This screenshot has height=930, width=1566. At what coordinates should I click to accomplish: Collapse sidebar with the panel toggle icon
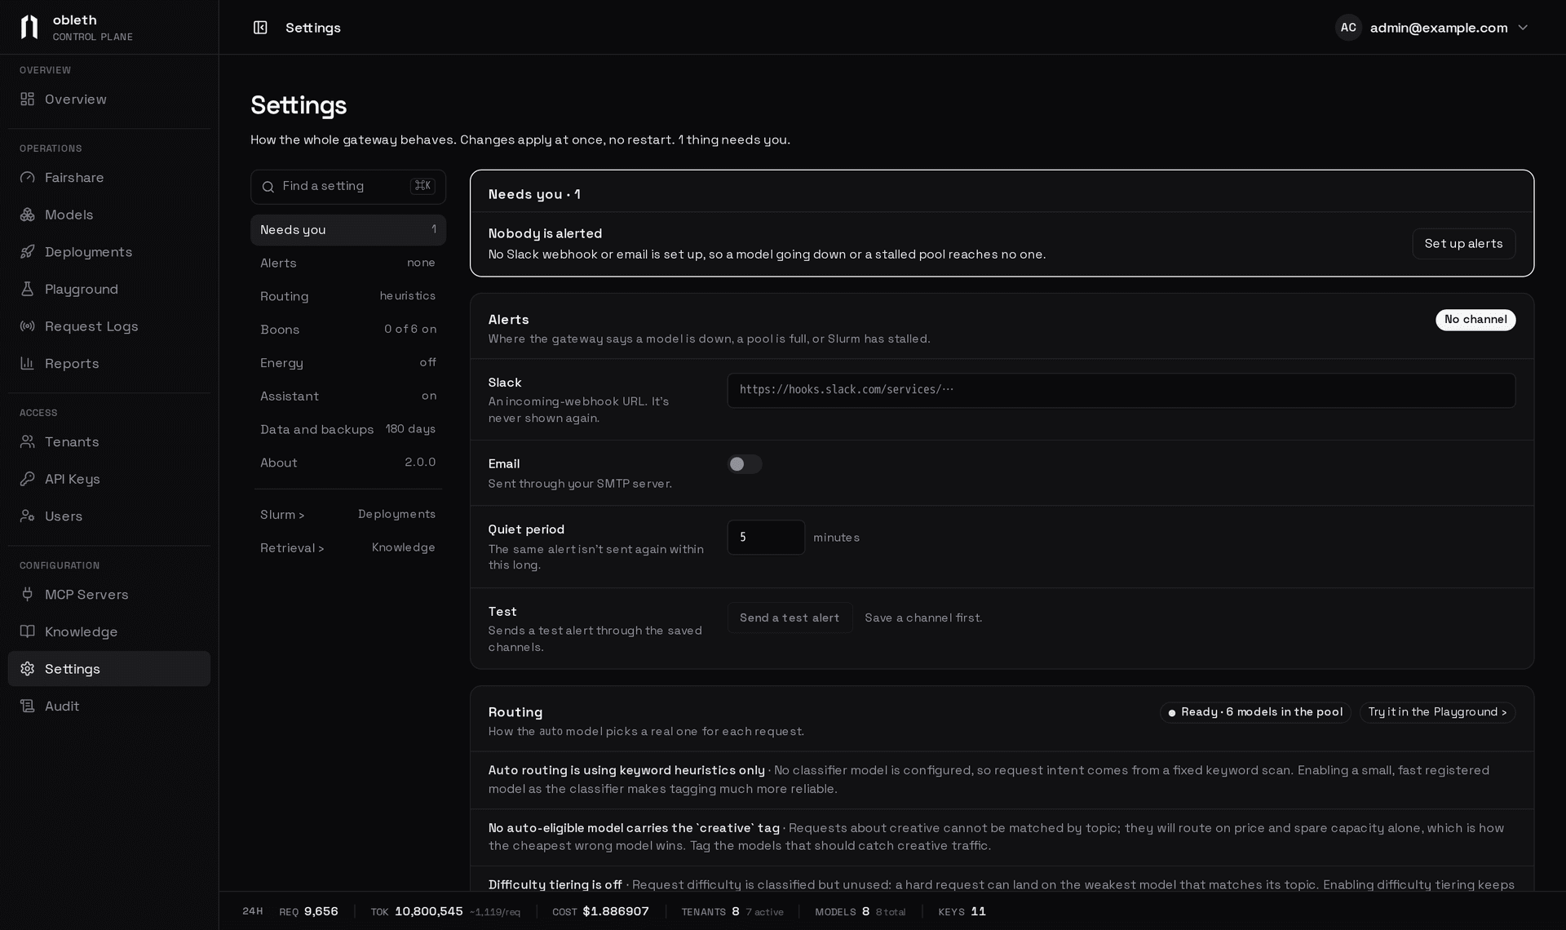260,28
